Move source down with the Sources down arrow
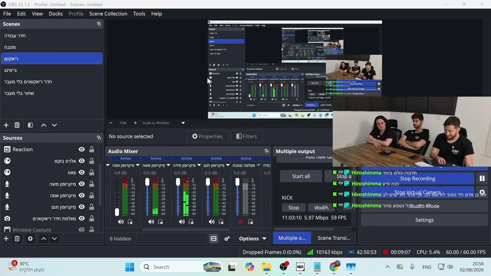 [x=54, y=238]
